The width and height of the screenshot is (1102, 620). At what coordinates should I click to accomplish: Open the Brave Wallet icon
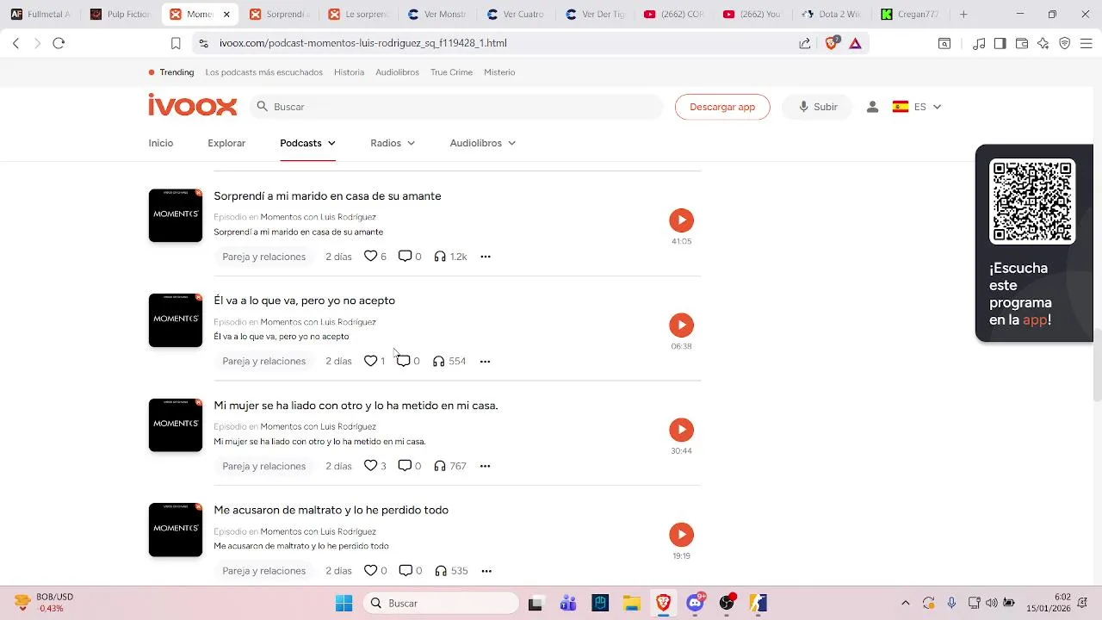pos(1022,43)
